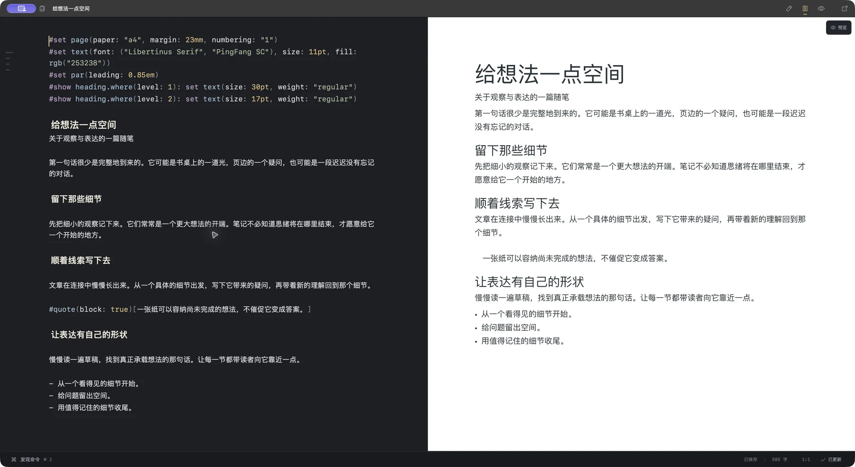Screen dimensions: 855x467
Task: Click the editor heading 让表达有自己的形状
Action: (89, 335)
